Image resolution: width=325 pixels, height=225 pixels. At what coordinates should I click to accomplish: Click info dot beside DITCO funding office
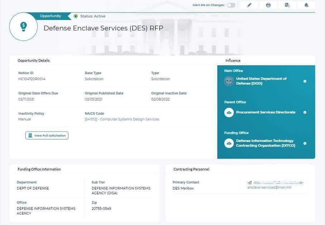click(x=305, y=143)
